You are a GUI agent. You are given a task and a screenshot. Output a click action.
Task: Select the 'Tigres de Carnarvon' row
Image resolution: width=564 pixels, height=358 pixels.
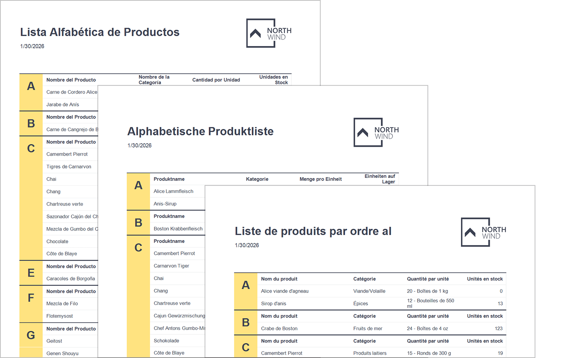[70, 167]
